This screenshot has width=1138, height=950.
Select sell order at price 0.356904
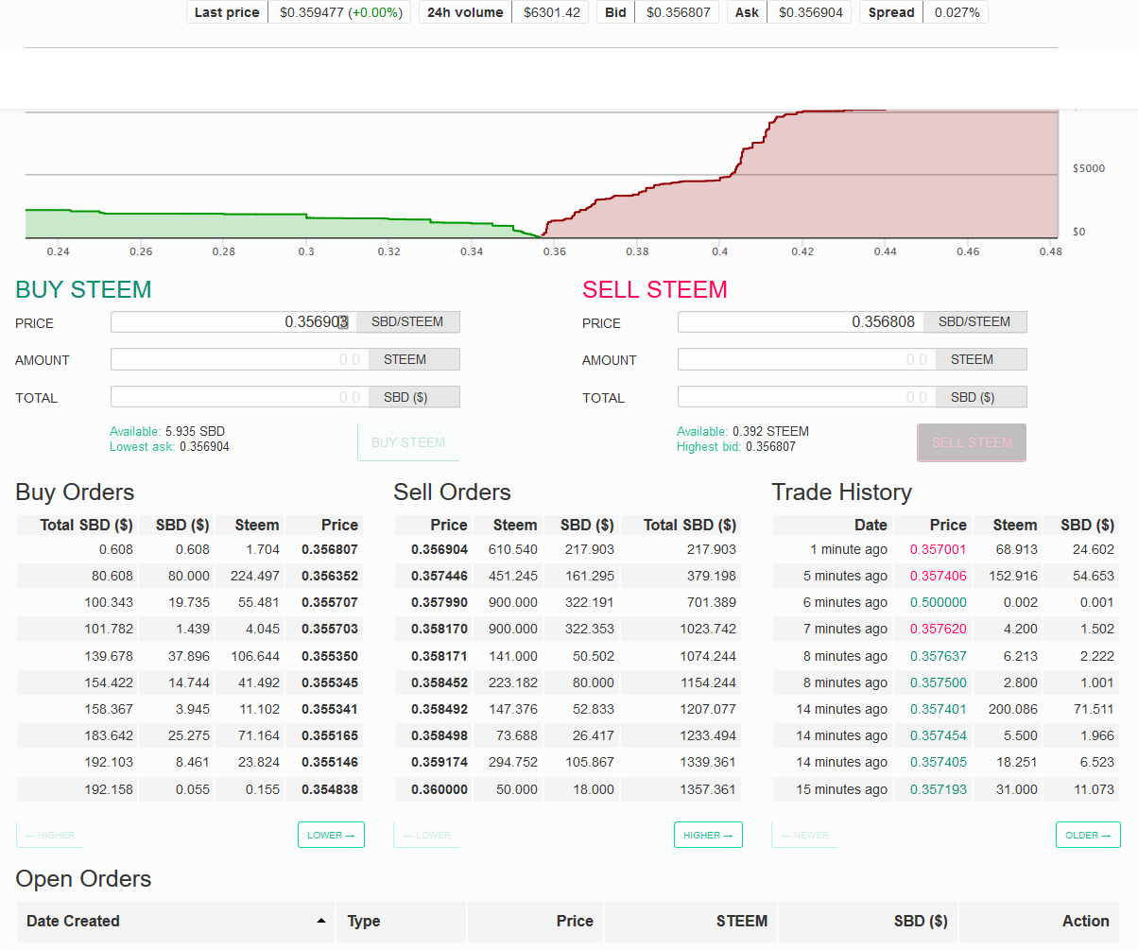(x=567, y=549)
